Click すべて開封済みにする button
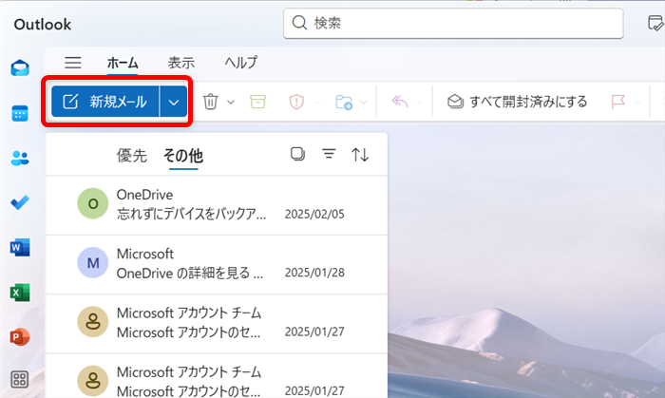Viewport: 665px width, 398px height. pos(518,102)
